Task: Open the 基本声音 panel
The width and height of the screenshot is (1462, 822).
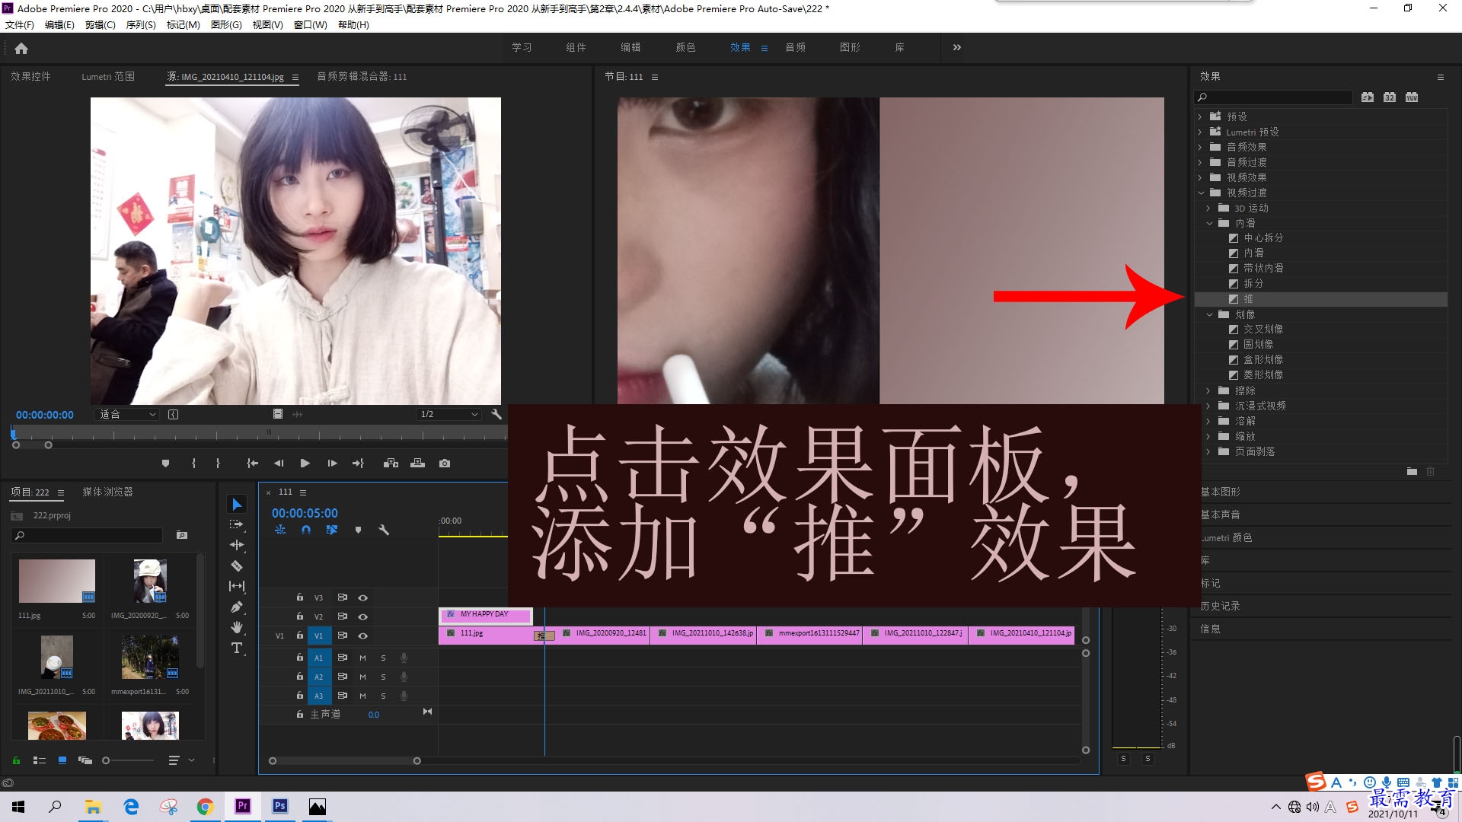Action: [1221, 515]
